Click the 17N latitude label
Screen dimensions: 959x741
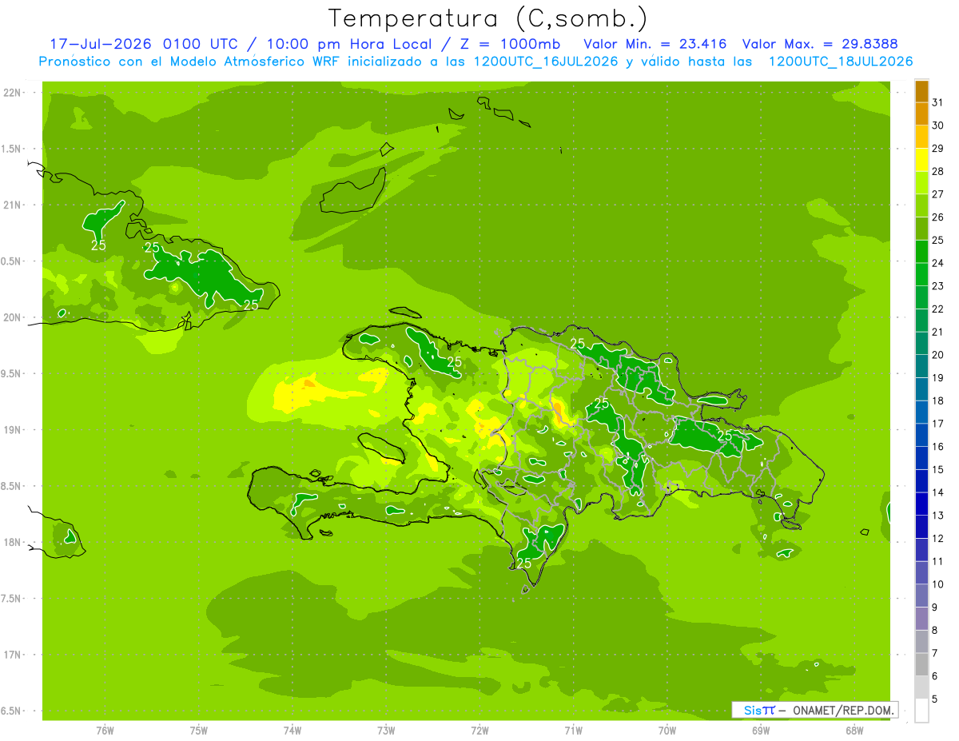[13, 655]
